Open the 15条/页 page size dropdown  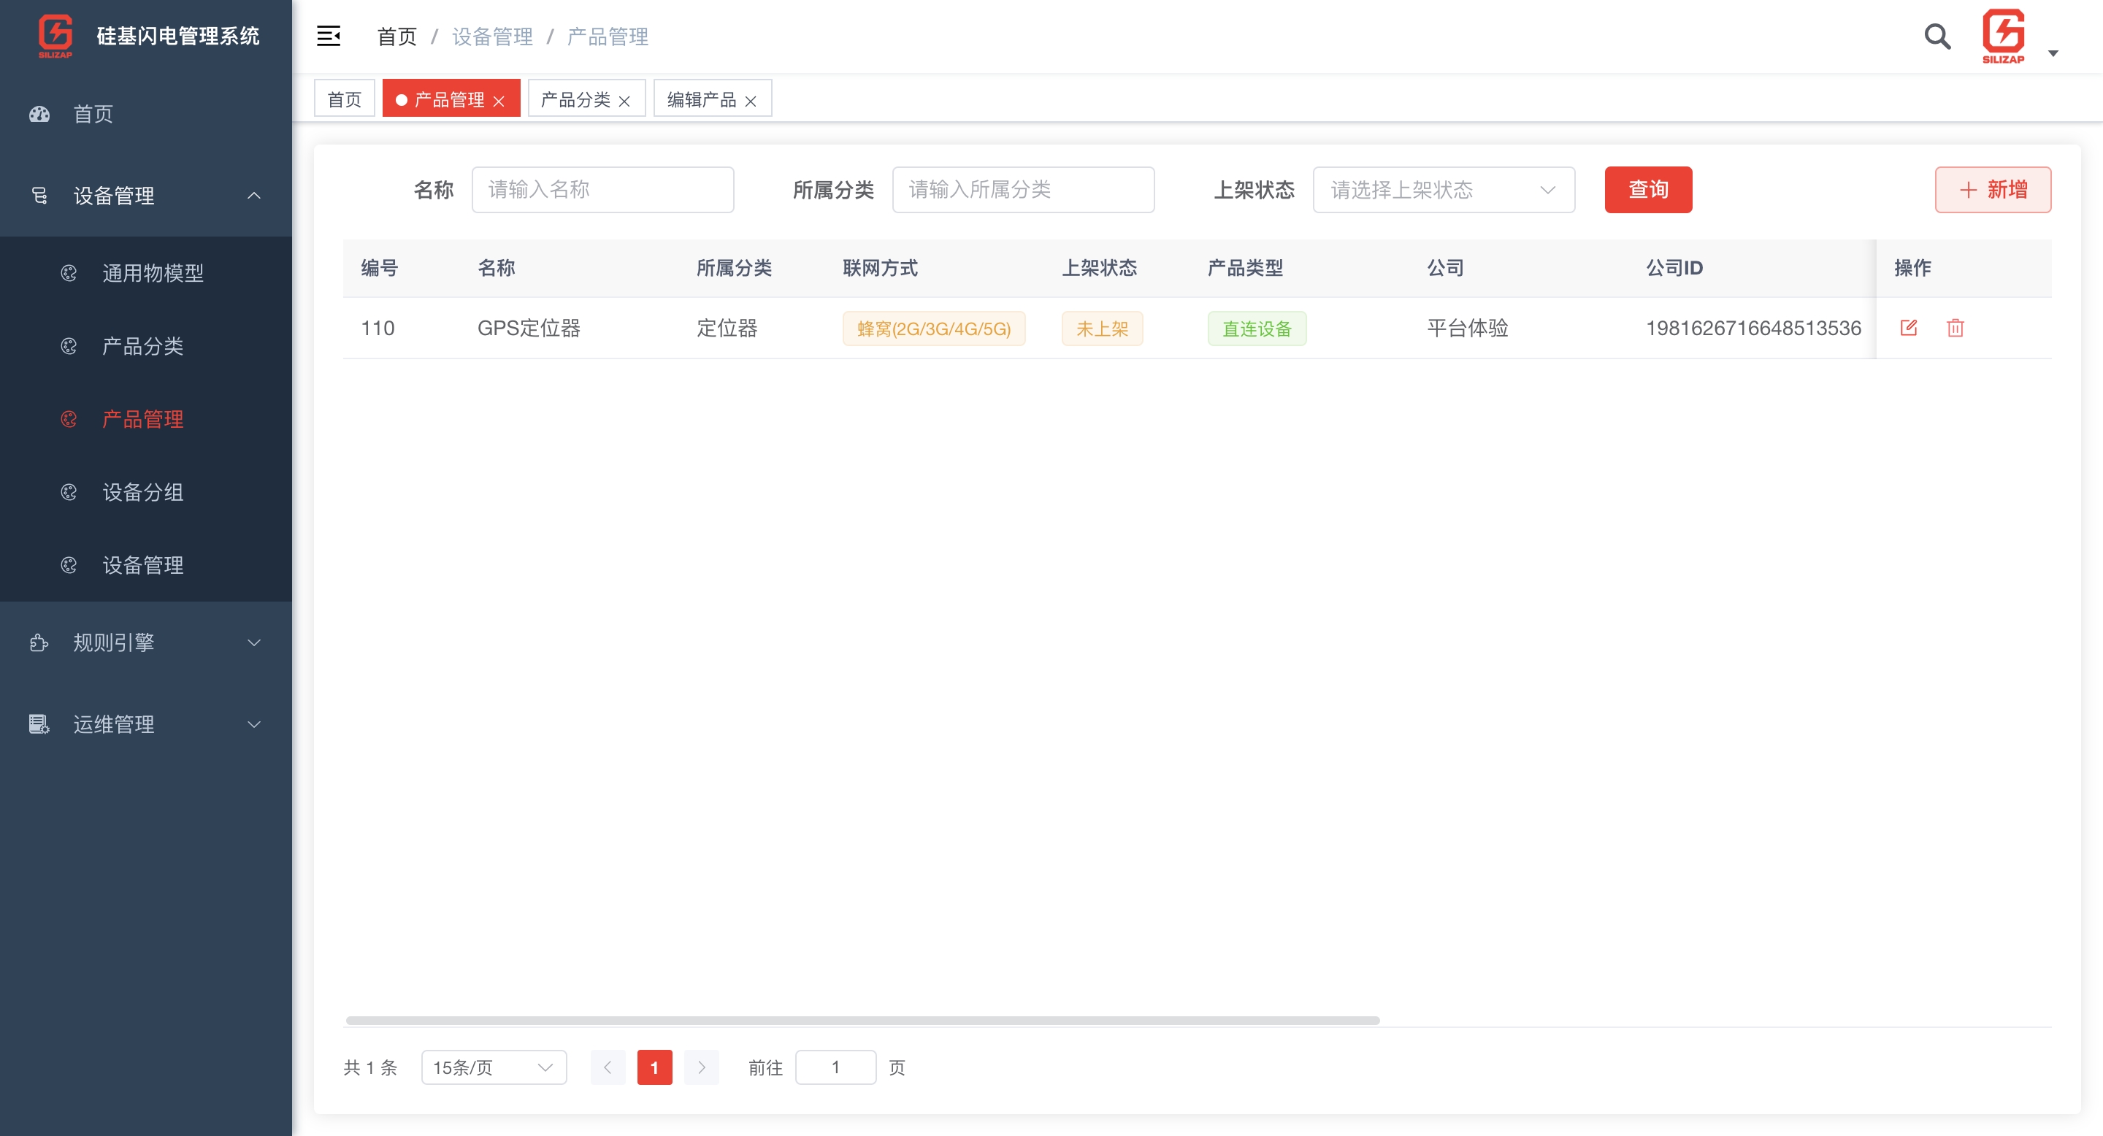coord(493,1067)
